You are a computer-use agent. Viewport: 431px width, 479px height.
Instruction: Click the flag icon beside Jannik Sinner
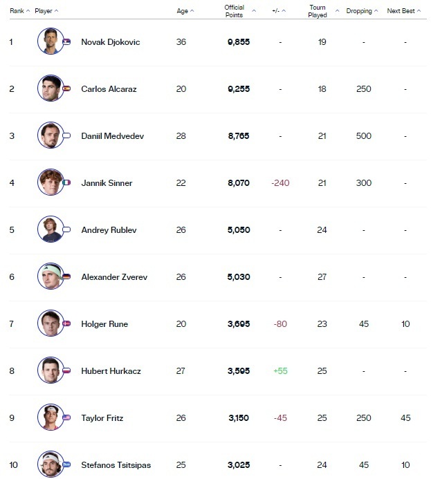(x=66, y=183)
